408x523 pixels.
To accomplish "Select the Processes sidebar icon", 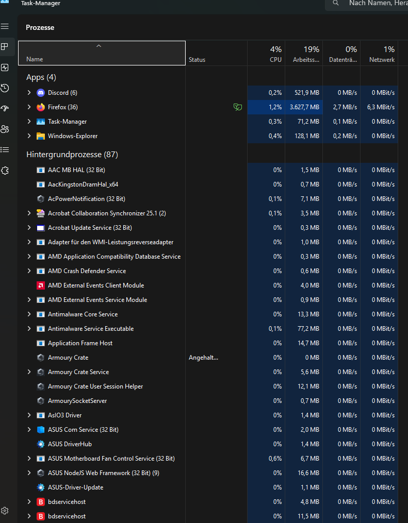I will pyautogui.click(x=5, y=47).
